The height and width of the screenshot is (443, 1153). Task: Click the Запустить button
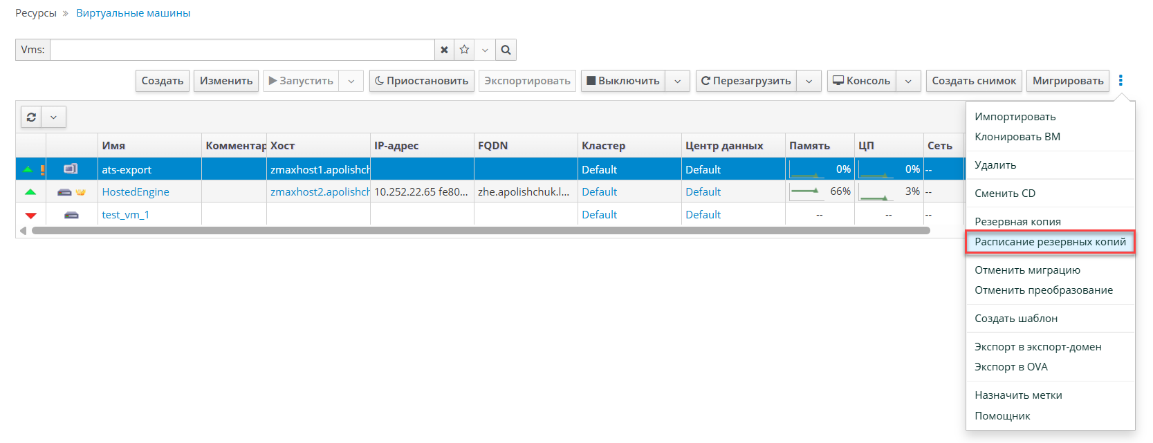[x=301, y=81]
